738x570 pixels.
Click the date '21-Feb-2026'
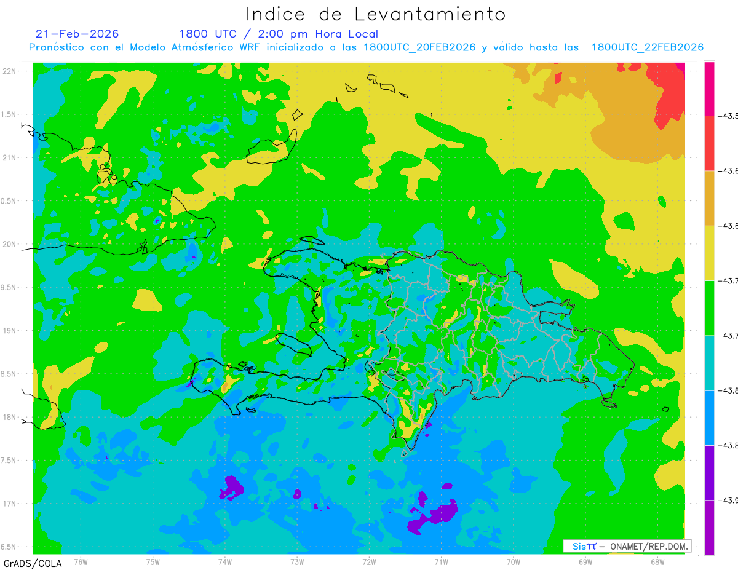pyautogui.click(x=77, y=34)
